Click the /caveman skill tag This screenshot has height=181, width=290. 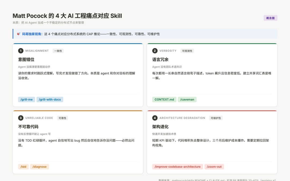[x=187, y=99]
